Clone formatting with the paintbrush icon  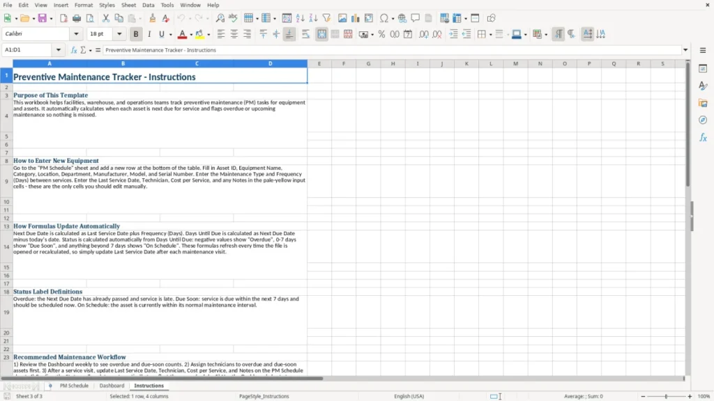[x=153, y=18]
